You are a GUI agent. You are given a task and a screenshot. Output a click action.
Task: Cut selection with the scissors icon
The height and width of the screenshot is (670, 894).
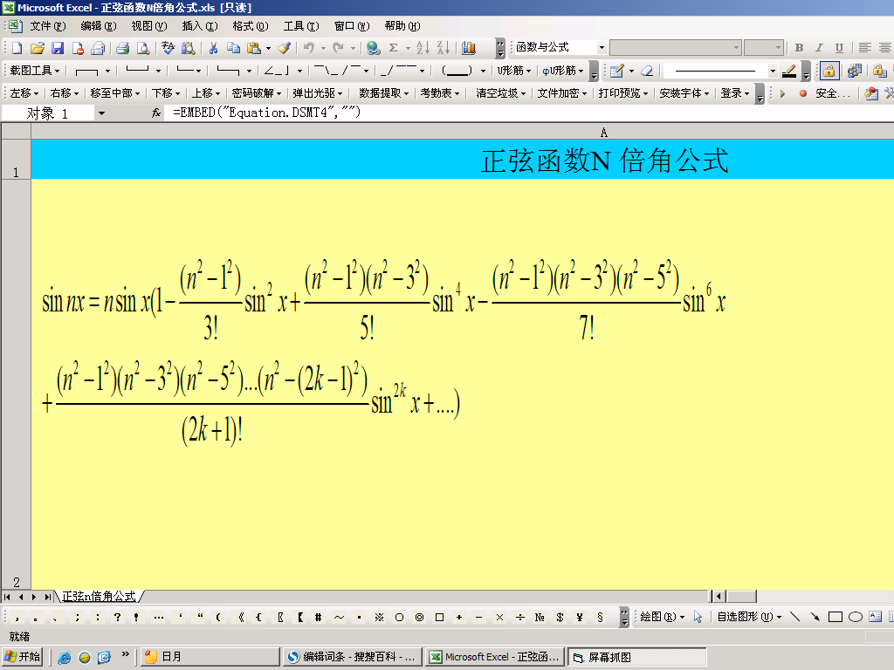[x=212, y=48]
